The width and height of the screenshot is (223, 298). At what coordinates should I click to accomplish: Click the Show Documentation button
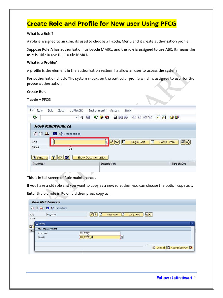[x=90, y=157]
